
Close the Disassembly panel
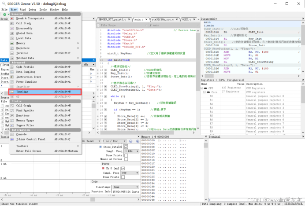pos(303,18)
